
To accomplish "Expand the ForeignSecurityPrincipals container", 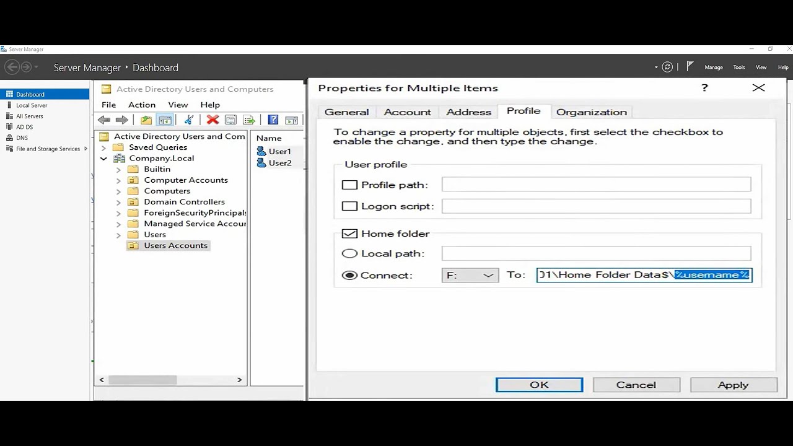I will pyautogui.click(x=119, y=213).
